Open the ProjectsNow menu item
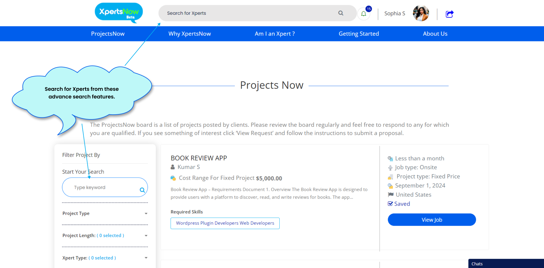 pyautogui.click(x=108, y=34)
